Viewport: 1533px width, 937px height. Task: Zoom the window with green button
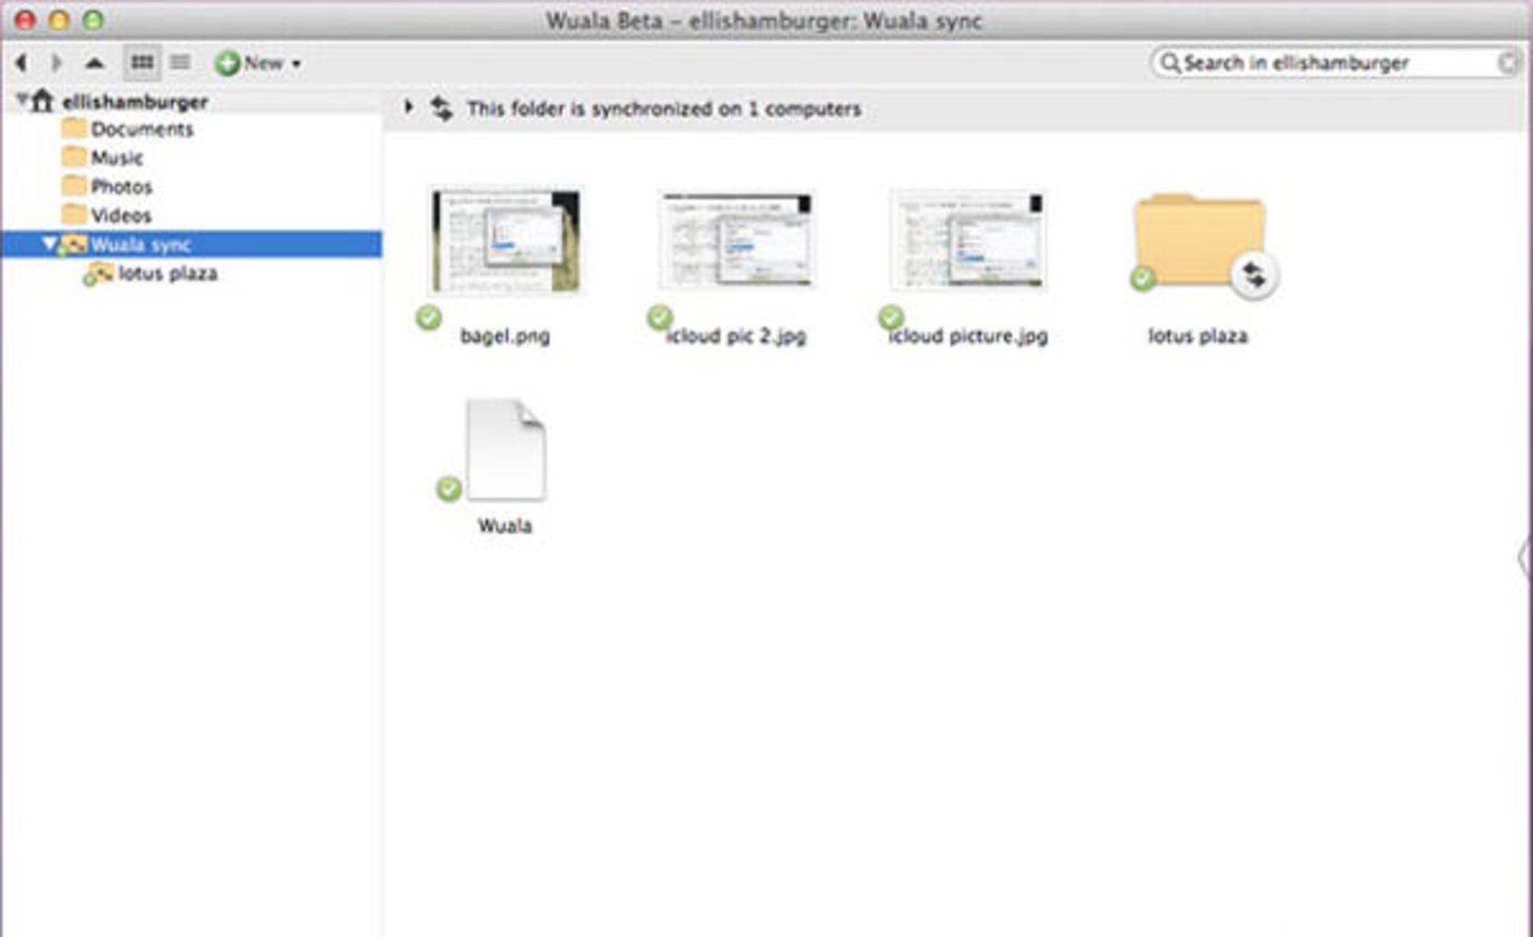93,20
